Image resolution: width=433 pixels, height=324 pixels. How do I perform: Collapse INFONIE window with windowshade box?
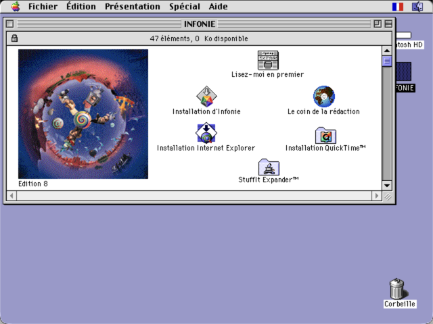click(388, 24)
